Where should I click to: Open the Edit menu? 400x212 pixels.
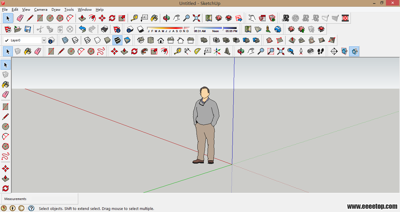click(x=15, y=10)
